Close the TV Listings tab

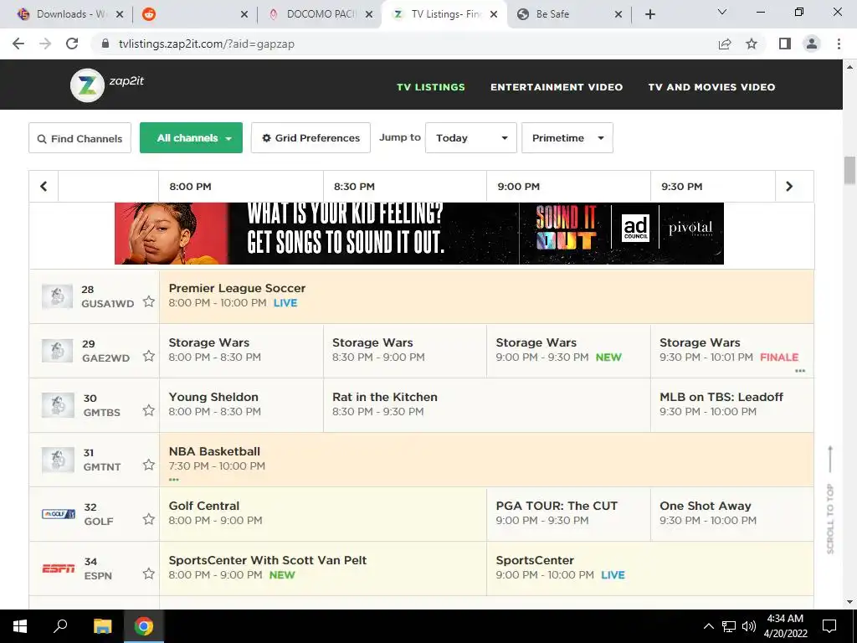pos(494,14)
